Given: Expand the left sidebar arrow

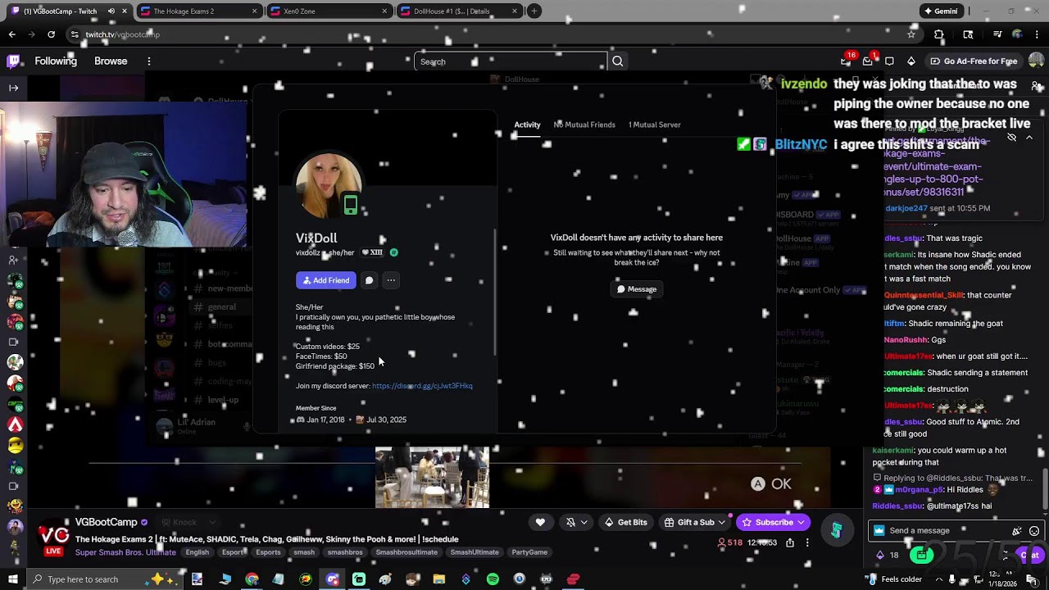Looking at the screenshot, I should tap(13, 88).
